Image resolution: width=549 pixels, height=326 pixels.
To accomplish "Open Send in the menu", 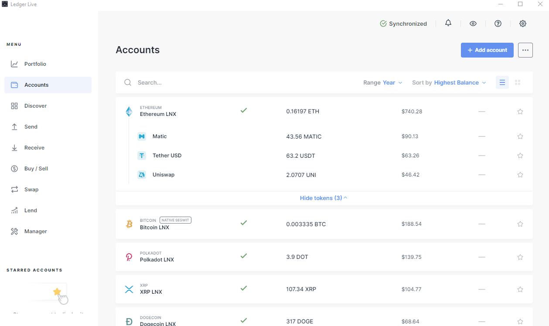I will pos(48,127).
